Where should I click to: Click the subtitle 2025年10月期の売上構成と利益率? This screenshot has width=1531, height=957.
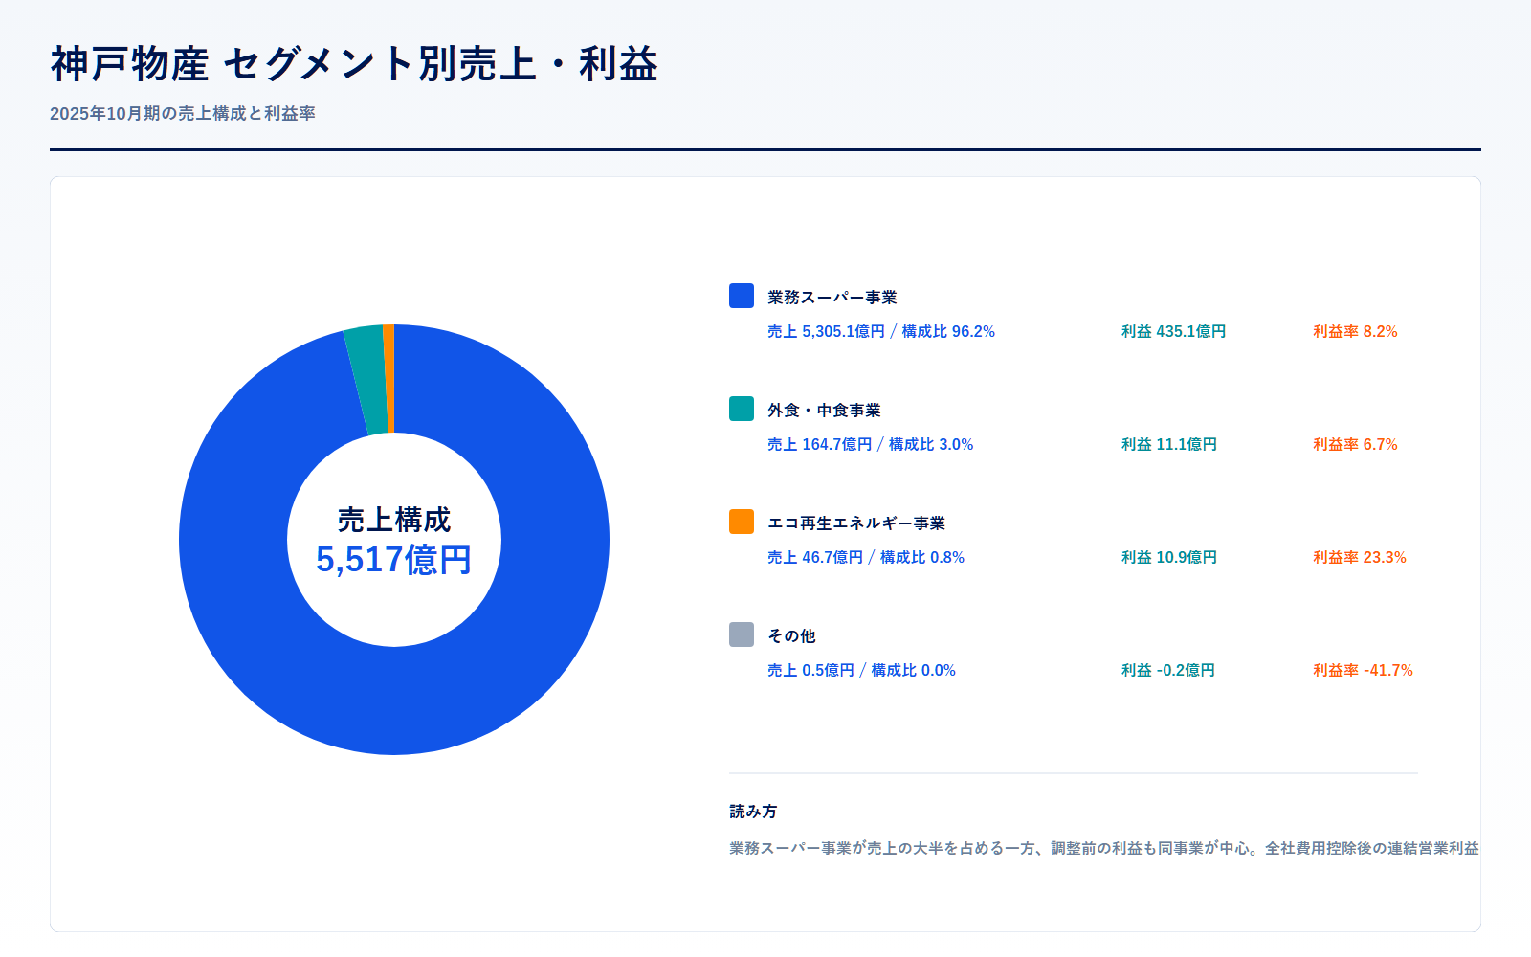pyautogui.click(x=183, y=114)
